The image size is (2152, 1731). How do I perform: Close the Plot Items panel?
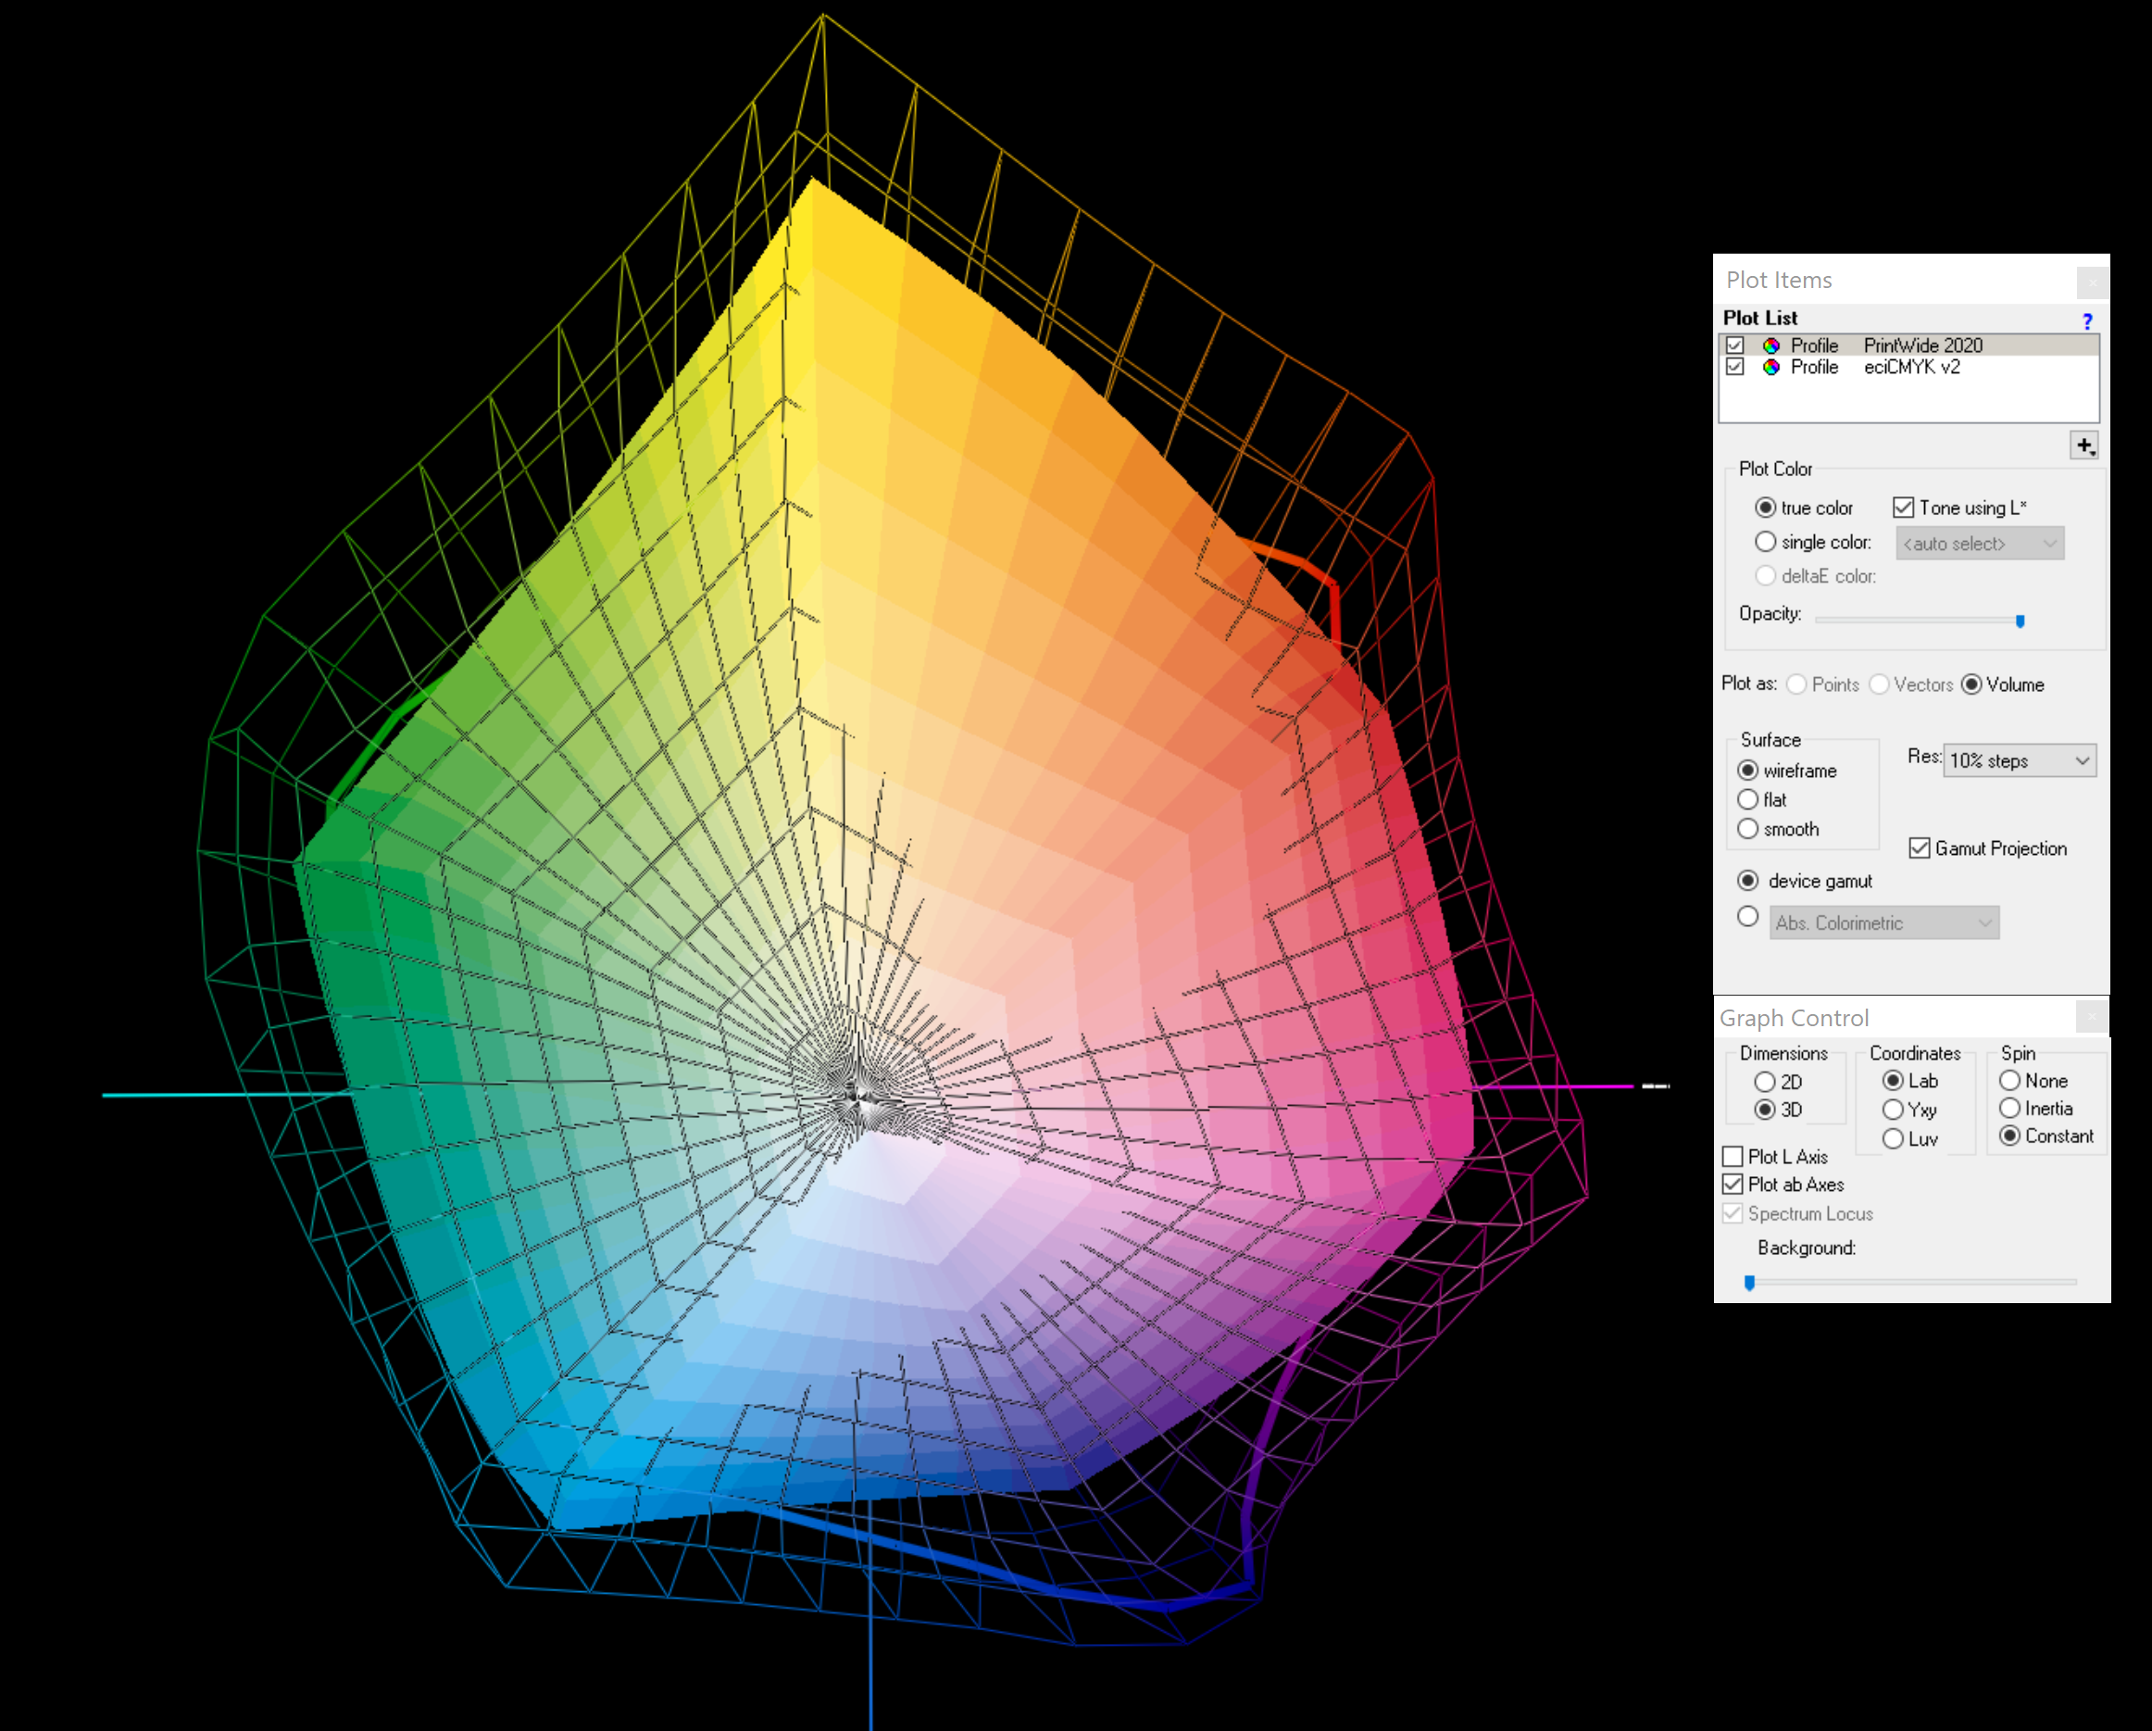coord(2092,282)
